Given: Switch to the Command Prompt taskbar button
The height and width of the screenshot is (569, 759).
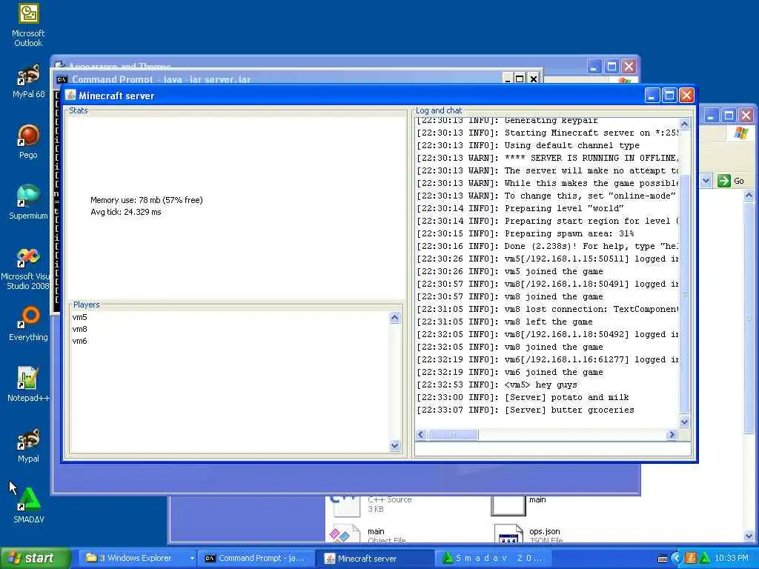Looking at the screenshot, I should pos(256,559).
